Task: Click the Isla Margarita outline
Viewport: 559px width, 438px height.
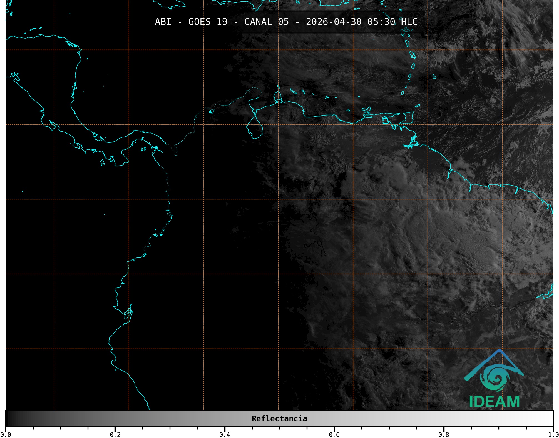Action: [367, 110]
